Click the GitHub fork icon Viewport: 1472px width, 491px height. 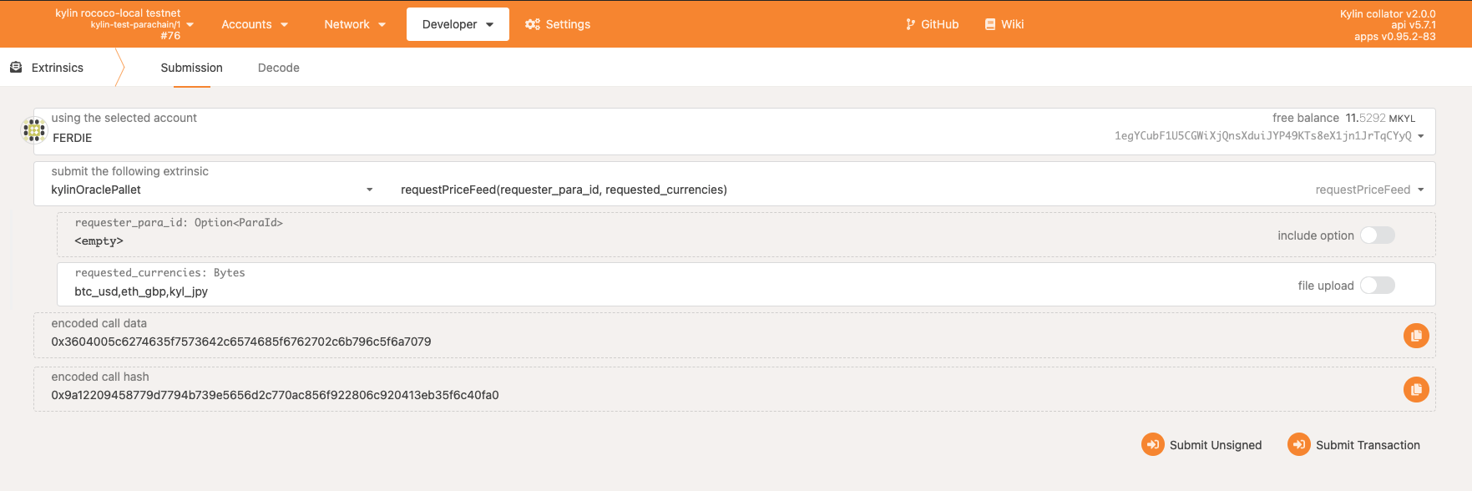coord(910,24)
